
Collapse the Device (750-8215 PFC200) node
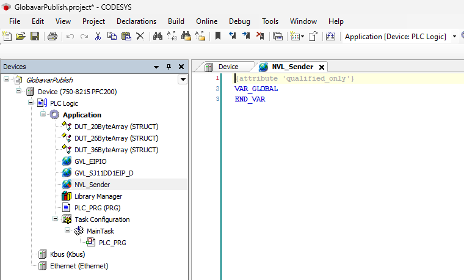coord(18,90)
